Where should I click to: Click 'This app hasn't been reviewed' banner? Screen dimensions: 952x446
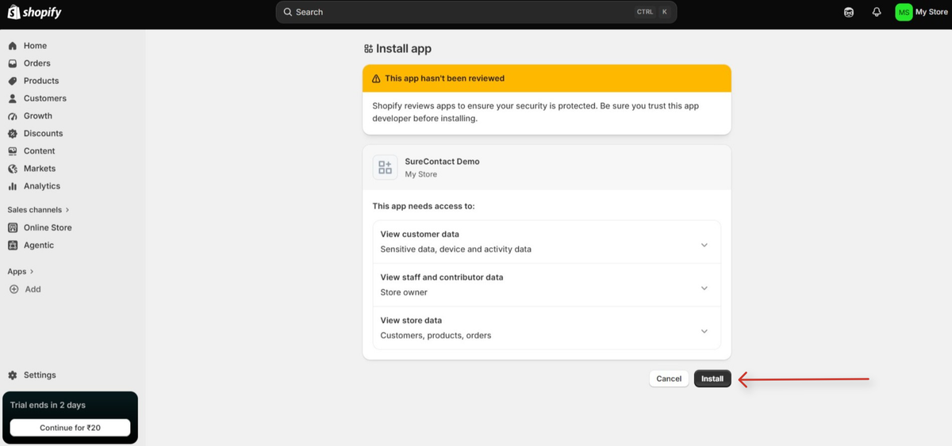tap(547, 78)
